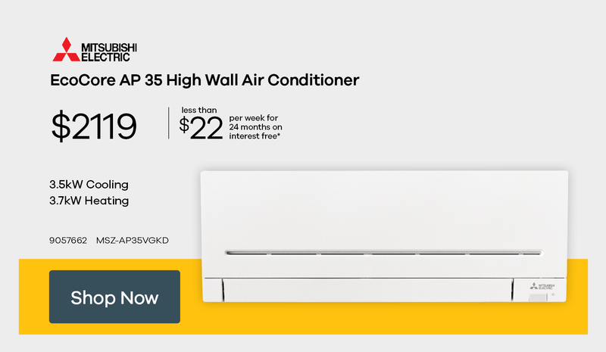Click the model number MSZ-AP35VGKD
The image size is (606, 352).
click(132, 241)
